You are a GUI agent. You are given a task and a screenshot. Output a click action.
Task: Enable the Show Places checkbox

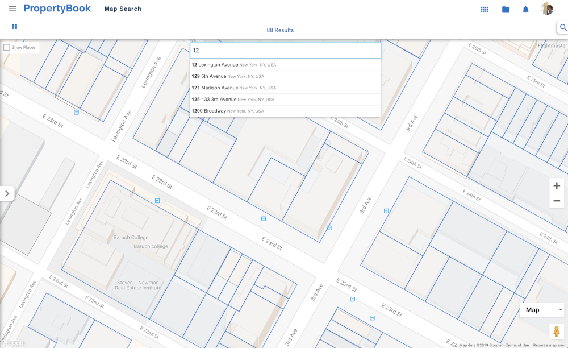[6, 48]
